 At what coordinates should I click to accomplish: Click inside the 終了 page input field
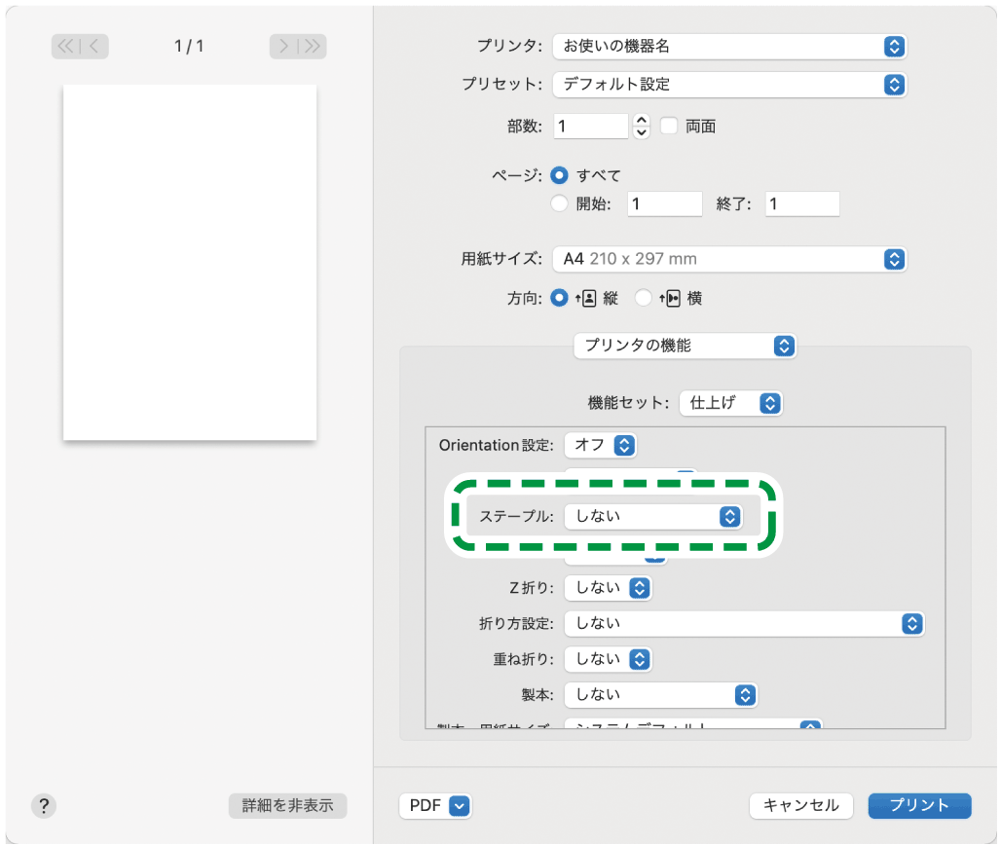click(801, 203)
